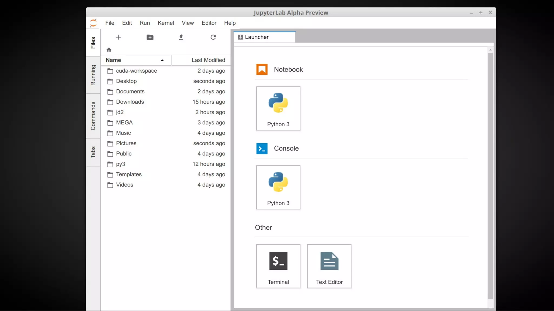This screenshot has height=311, width=554.
Task: Click the MEGA folder icon
Action: [x=110, y=123]
